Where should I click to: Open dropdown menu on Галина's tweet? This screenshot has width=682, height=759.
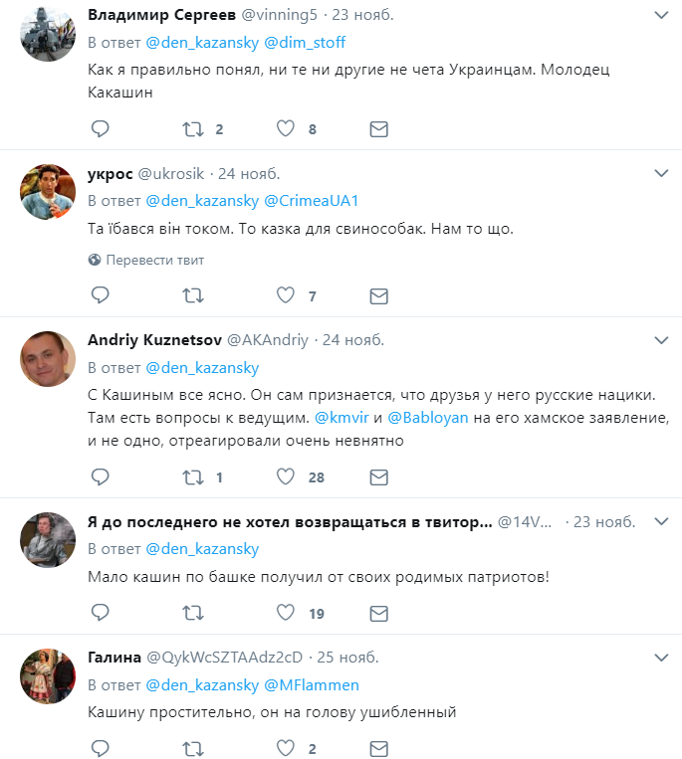pos(660,658)
